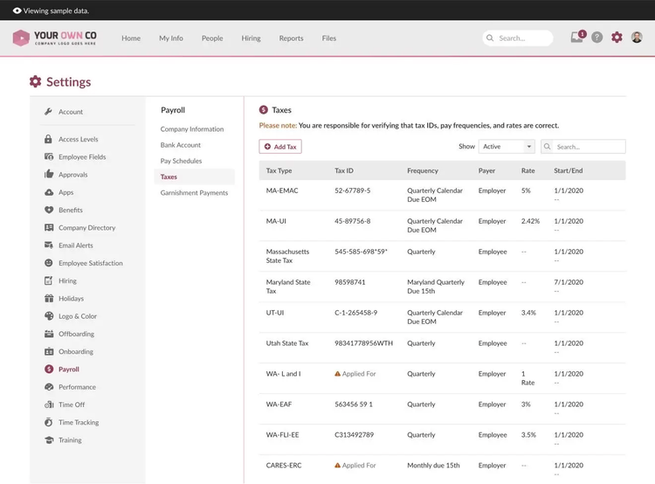Viewport: 655px width, 484px height.
Task: Open Holidays gift icon settings
Action: click(49, 299)
